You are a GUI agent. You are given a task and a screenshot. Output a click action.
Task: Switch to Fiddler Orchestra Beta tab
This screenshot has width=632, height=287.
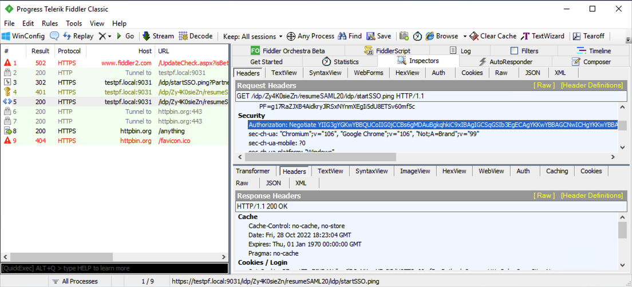click(x=288, y=51)
